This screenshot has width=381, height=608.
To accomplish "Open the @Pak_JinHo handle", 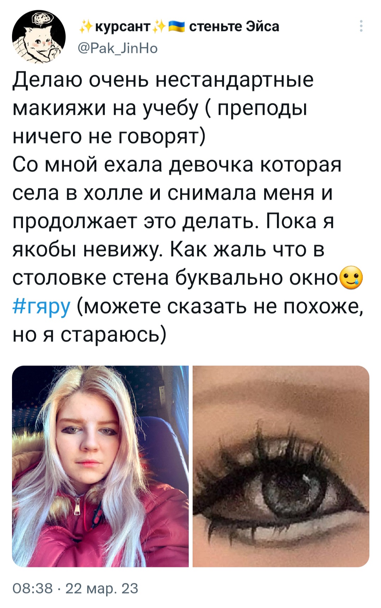I will point(117,48).
